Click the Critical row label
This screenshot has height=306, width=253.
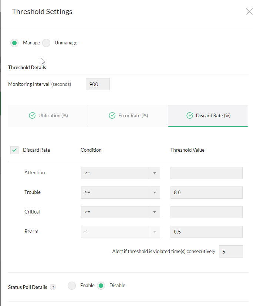coord(32,212)
